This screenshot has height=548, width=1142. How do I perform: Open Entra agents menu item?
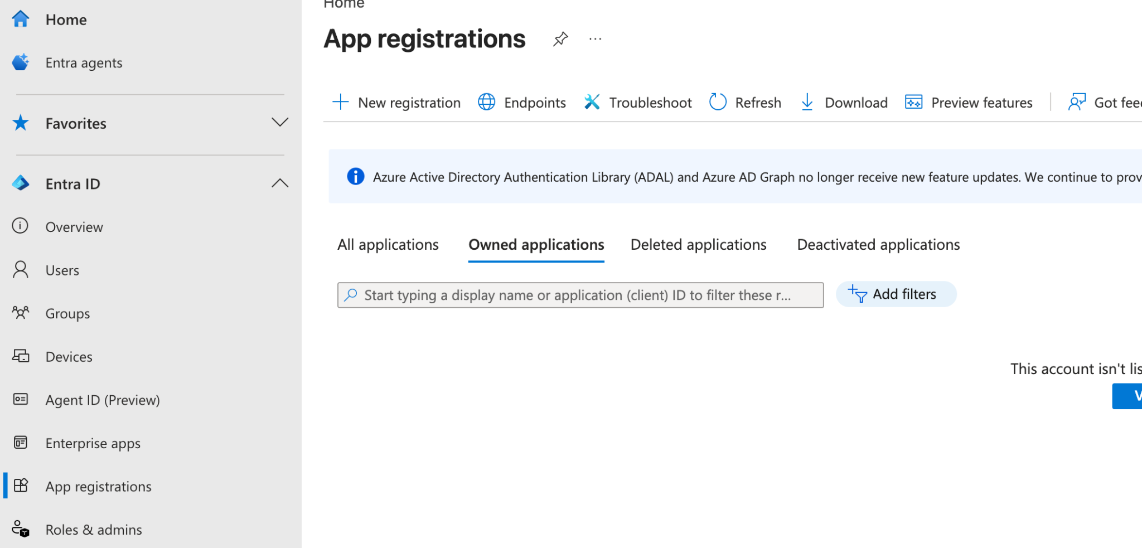84,63
